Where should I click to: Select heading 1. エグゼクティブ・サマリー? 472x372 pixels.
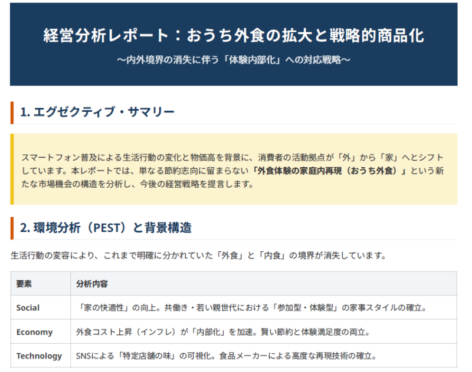point(97,112)
